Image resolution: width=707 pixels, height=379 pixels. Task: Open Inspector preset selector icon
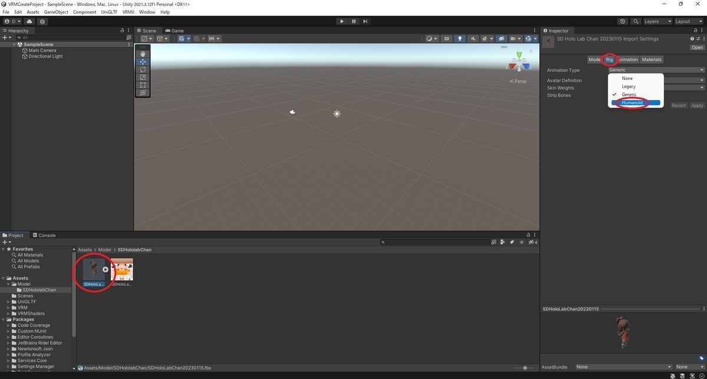click(x=698, y=39)
